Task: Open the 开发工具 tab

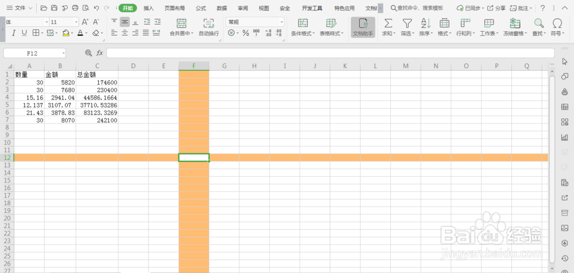Action: (312, 8)
